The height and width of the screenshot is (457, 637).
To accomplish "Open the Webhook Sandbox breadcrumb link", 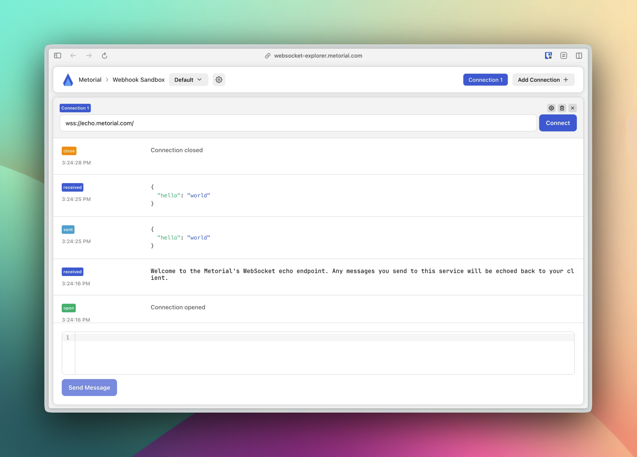I will point(138,80).
